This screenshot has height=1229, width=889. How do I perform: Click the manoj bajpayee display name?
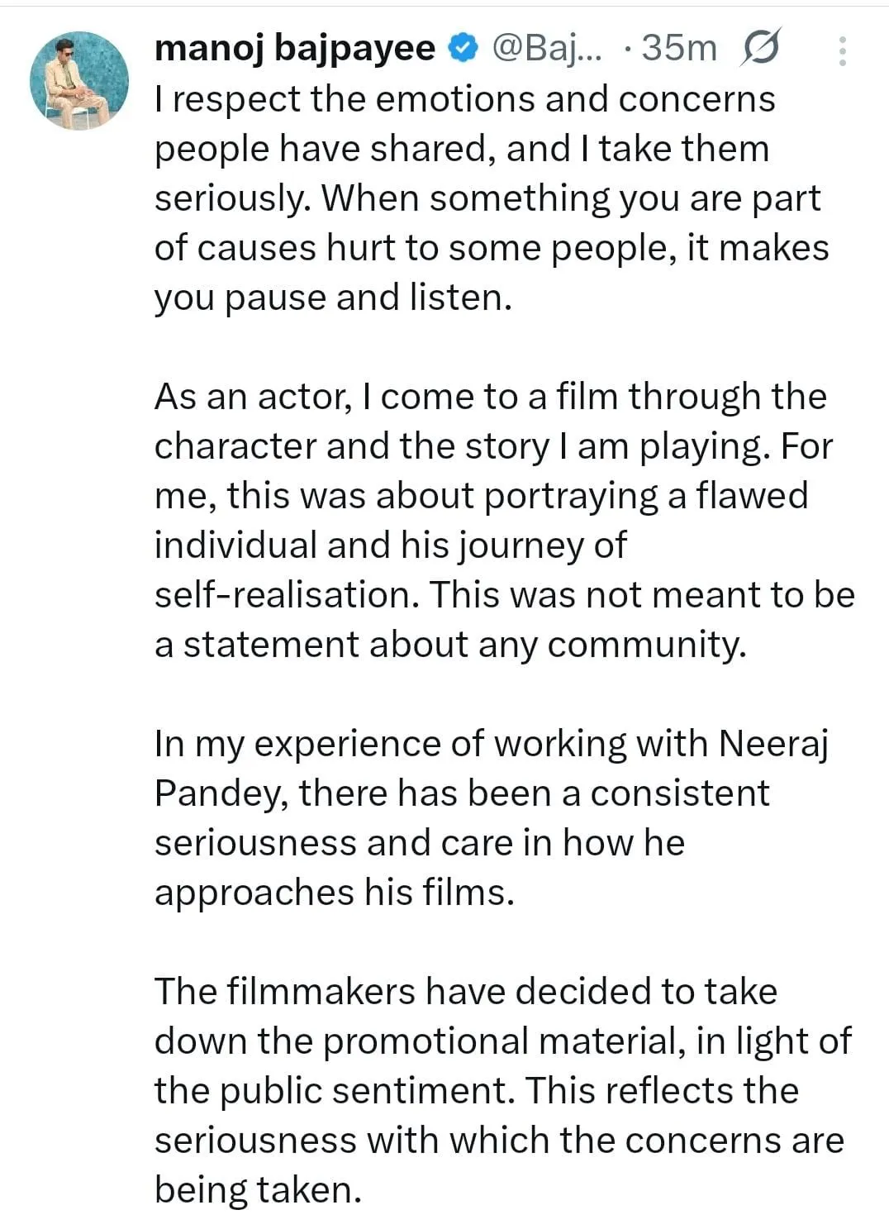coord(294,49)
